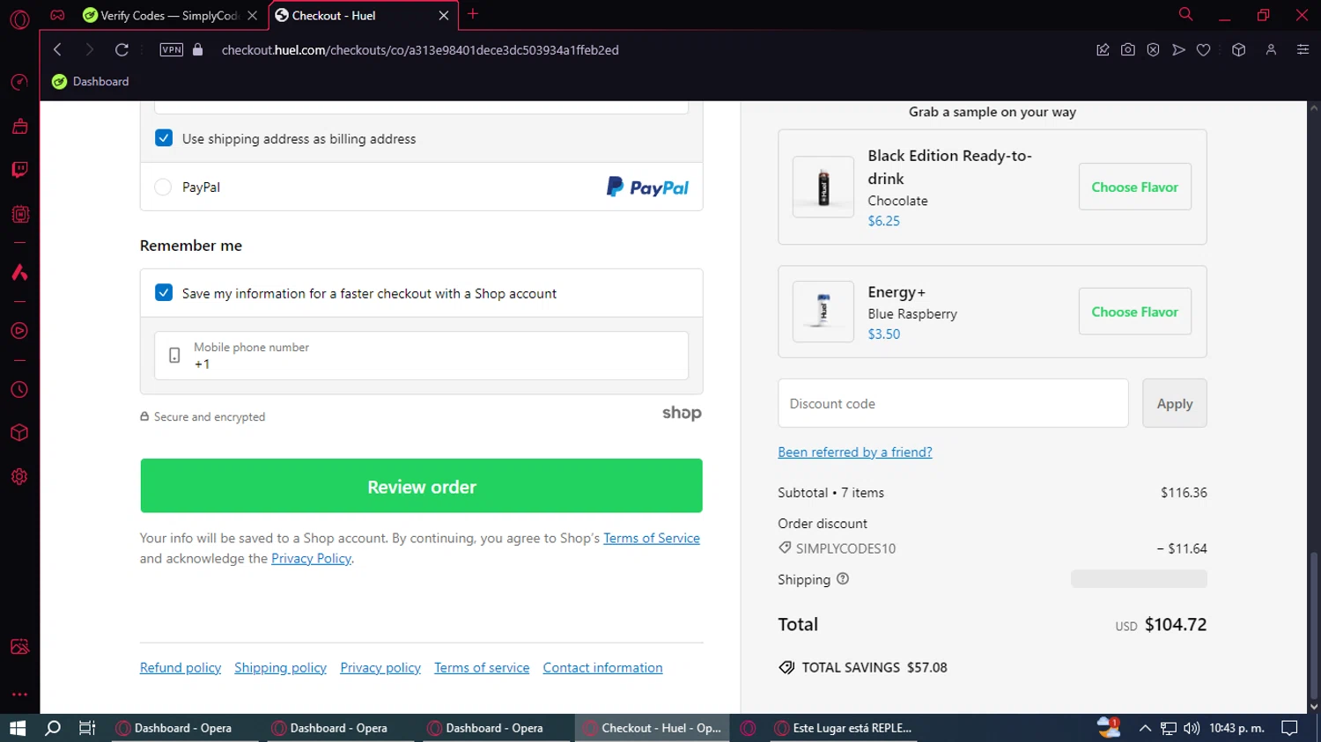The width and height of the screenshot is (1321, 742).
Task: Open History clock icon in sidebar
Action: (19, 390)
